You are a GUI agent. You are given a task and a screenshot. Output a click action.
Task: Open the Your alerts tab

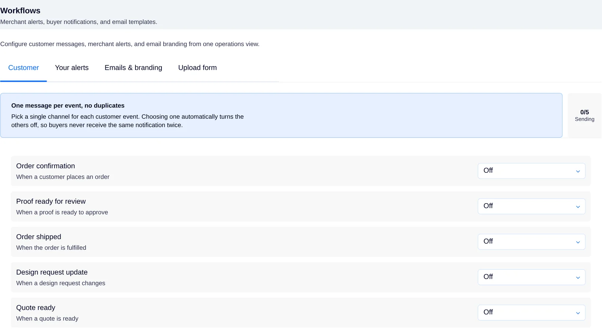click(72, 68)
